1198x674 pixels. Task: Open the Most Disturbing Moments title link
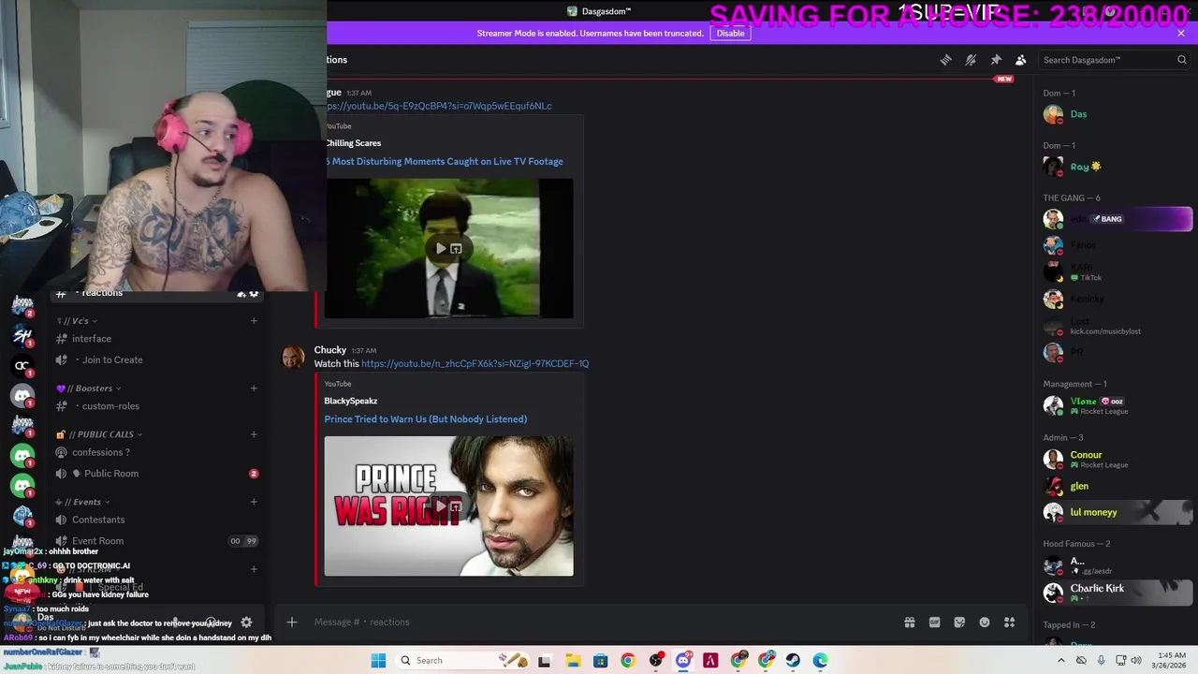coord(445,161)
